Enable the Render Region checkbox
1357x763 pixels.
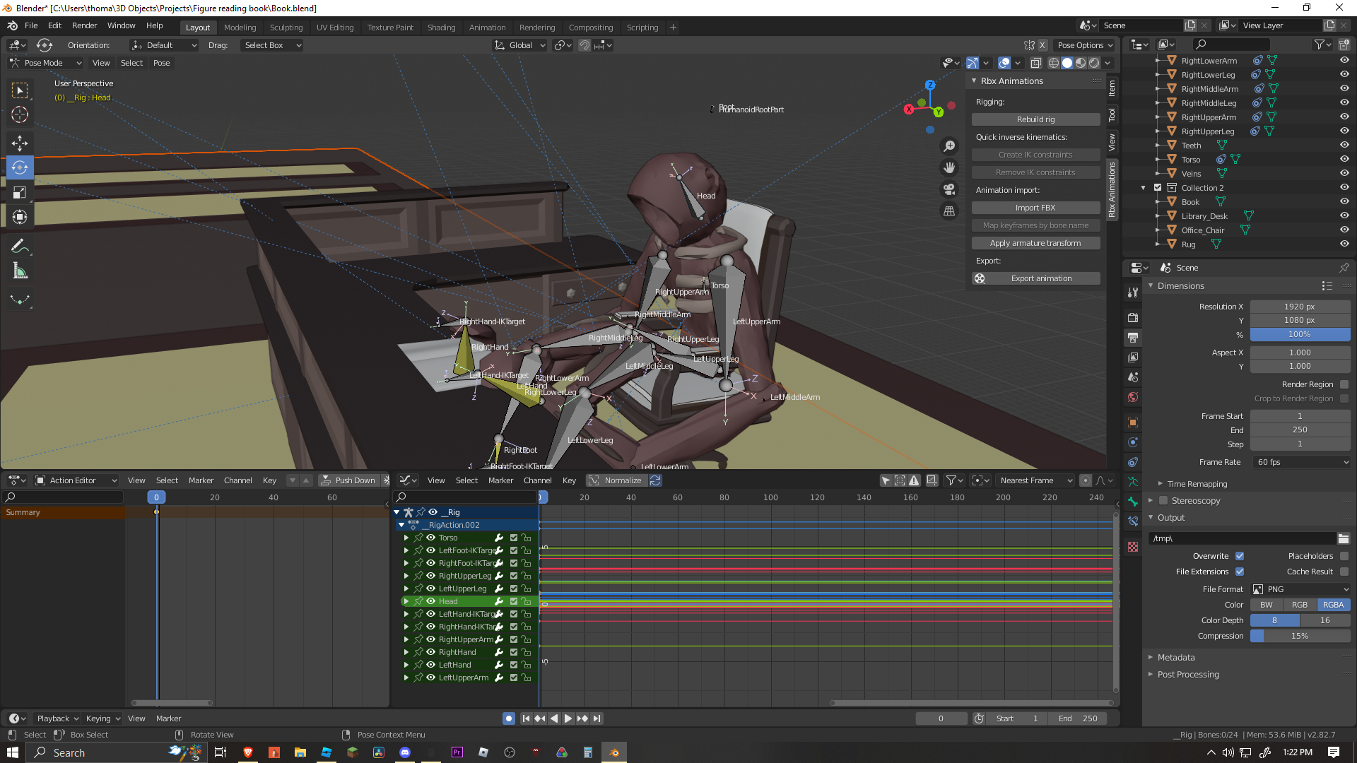1344,384
